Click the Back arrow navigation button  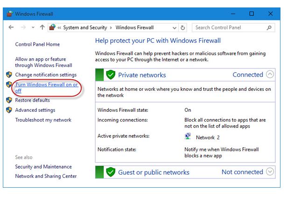(11, 27)
